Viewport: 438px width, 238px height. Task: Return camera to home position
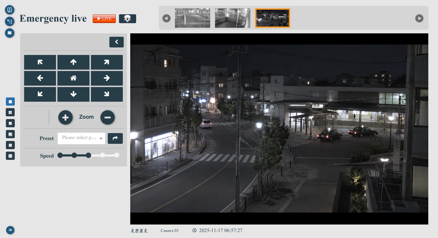coord(74,78)
